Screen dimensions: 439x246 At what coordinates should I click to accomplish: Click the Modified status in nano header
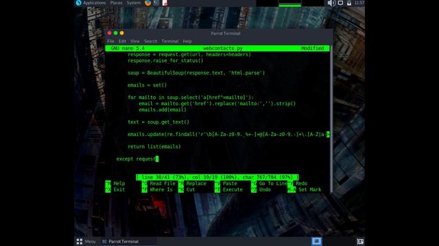(x=313, y=49)
